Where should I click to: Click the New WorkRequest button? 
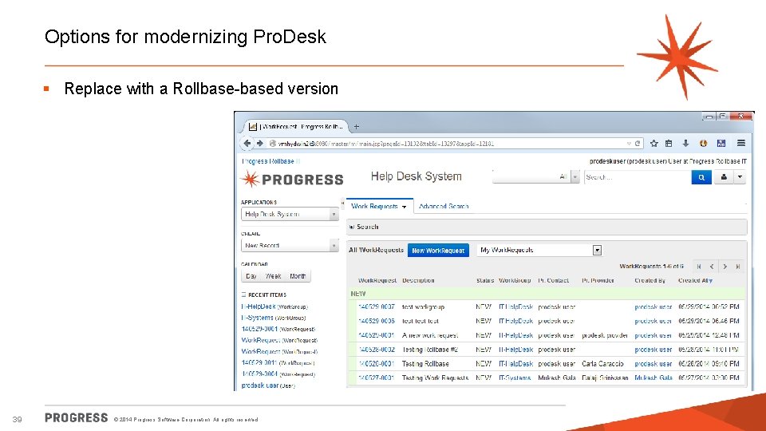438,250
